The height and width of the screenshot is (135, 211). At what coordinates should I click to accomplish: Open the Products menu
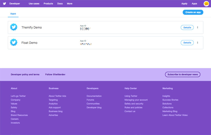click(48, 4)
